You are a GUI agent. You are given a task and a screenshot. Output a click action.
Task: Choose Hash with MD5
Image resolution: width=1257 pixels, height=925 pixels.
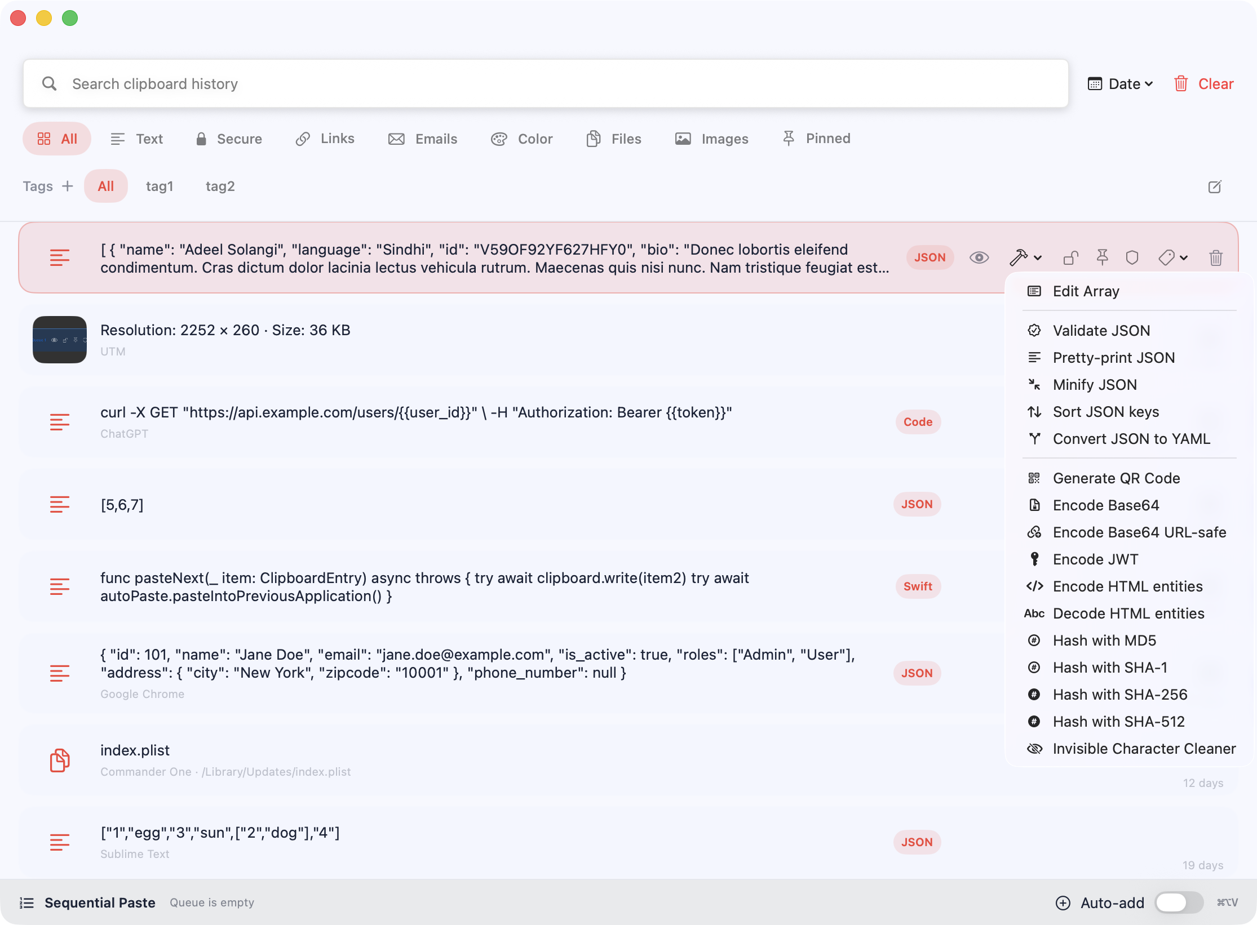pos(1128,641)
